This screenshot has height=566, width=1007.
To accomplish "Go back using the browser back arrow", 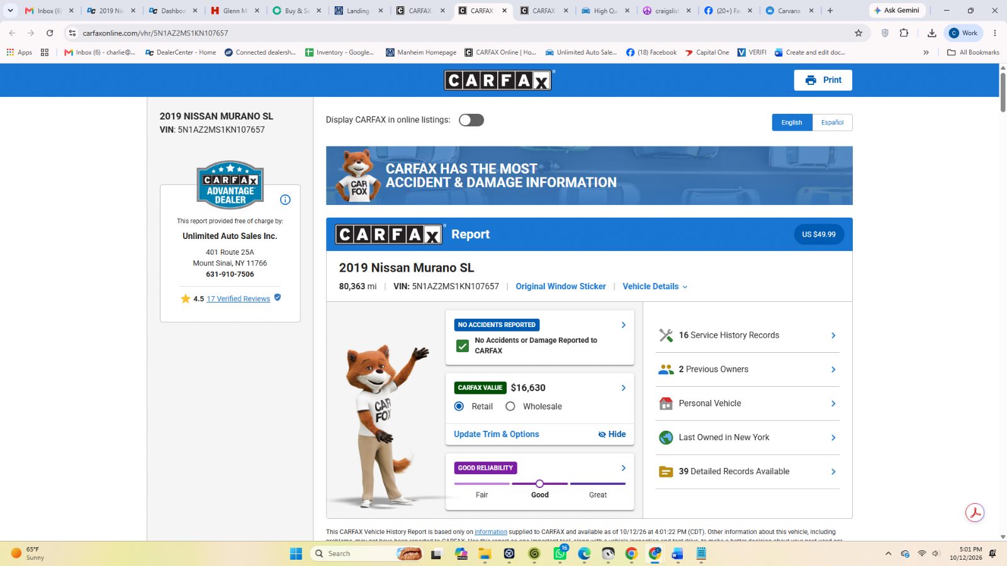I will pyautogui.click(x=12, y=33).
